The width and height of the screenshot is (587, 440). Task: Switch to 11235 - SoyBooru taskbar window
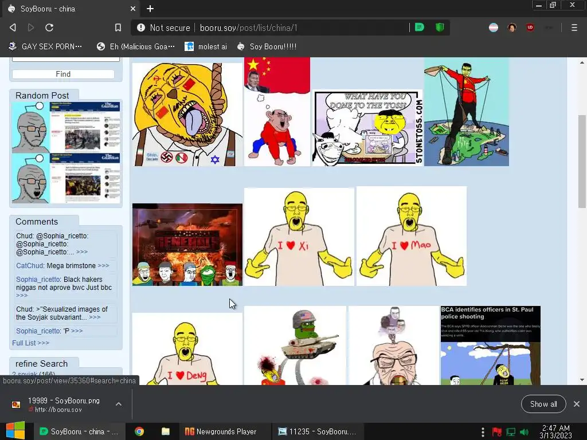(318, 431)
